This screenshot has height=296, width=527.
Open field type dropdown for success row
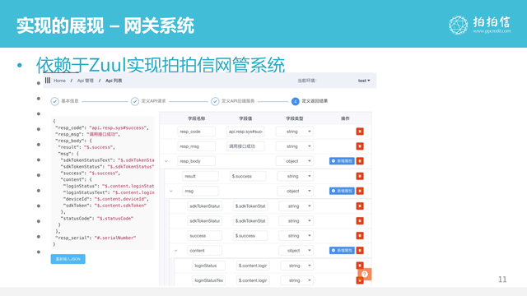coord(296,236)
